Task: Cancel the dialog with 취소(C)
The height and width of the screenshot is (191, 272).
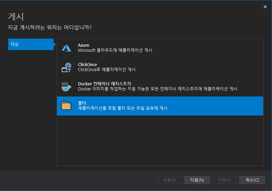Action: [x=252, y=180]
